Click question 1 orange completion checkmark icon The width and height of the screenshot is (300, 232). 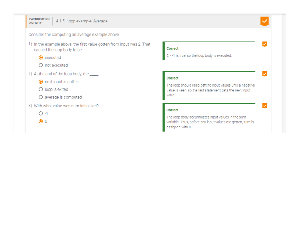(264, 44)
